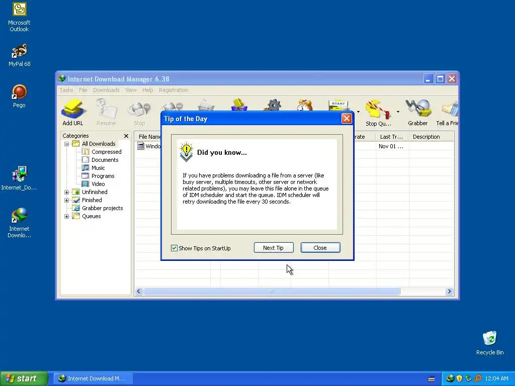Click the Last Try column header
Viewport: 515px width, 386px height.
[x=392, y=137]
